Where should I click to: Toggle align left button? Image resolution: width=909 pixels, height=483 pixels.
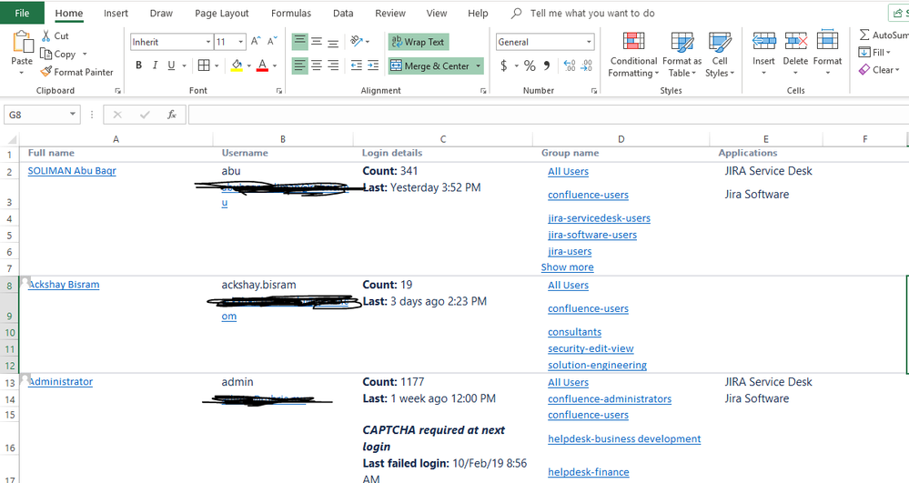tap(299, 65)
